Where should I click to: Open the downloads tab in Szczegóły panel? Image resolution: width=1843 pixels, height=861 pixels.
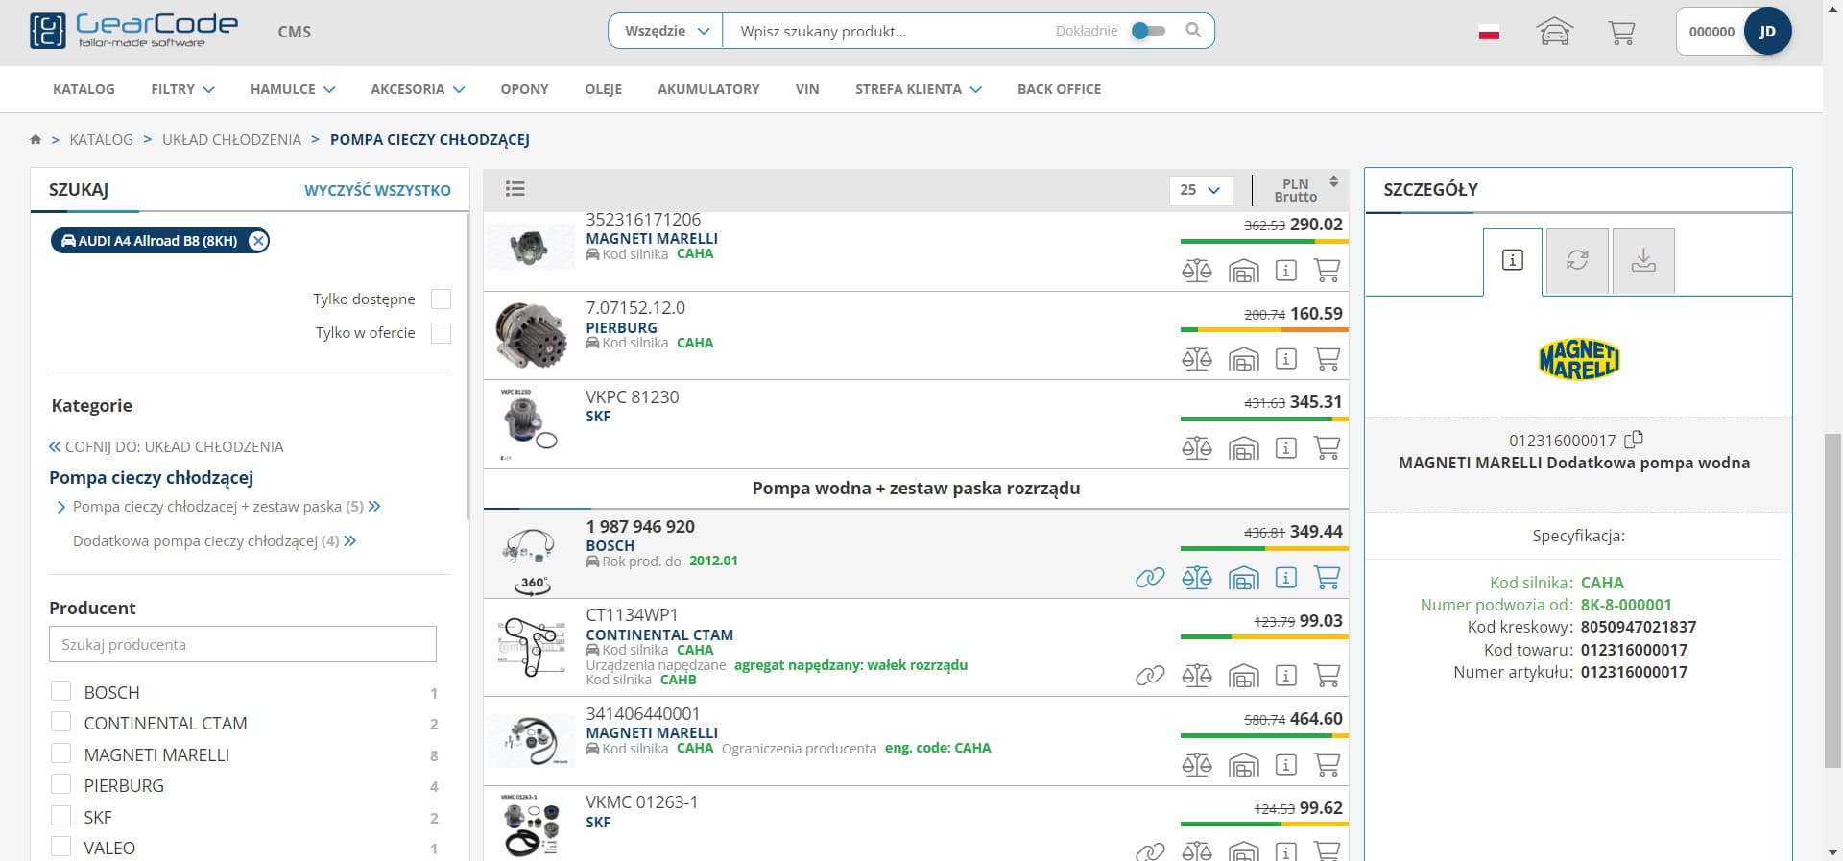(x=1643, y=260)
